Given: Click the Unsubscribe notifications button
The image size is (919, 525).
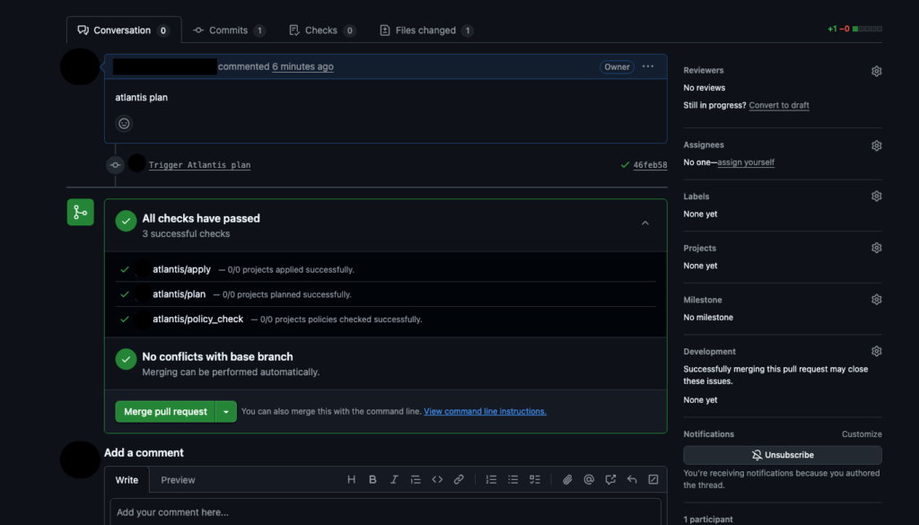Looking at the screenshot, I should tap(782, 455).
